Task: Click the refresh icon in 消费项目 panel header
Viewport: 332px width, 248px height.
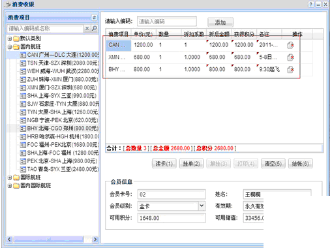Action: tap(94, 18)
